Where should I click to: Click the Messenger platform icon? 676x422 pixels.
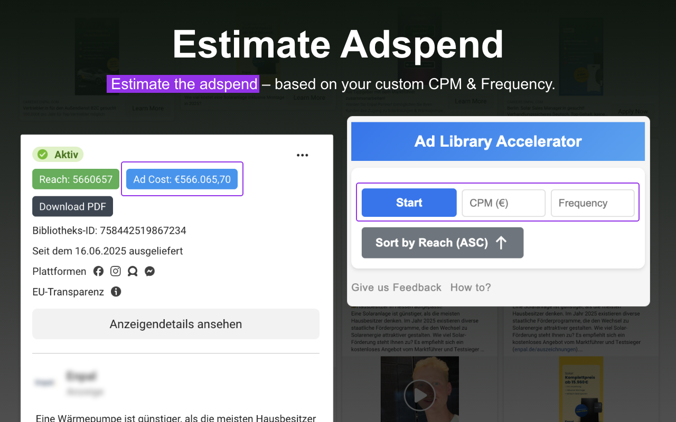coord(149,271)
